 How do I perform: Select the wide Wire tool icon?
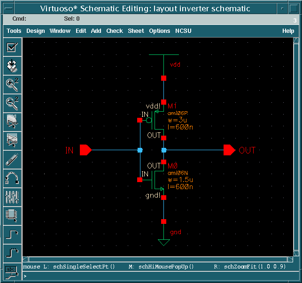click(12, 253)
